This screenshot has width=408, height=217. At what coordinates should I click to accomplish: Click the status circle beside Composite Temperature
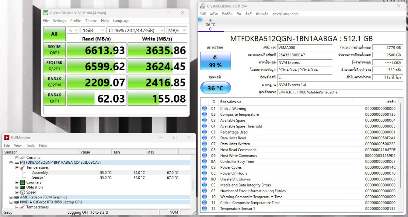(x=204, y=114)
